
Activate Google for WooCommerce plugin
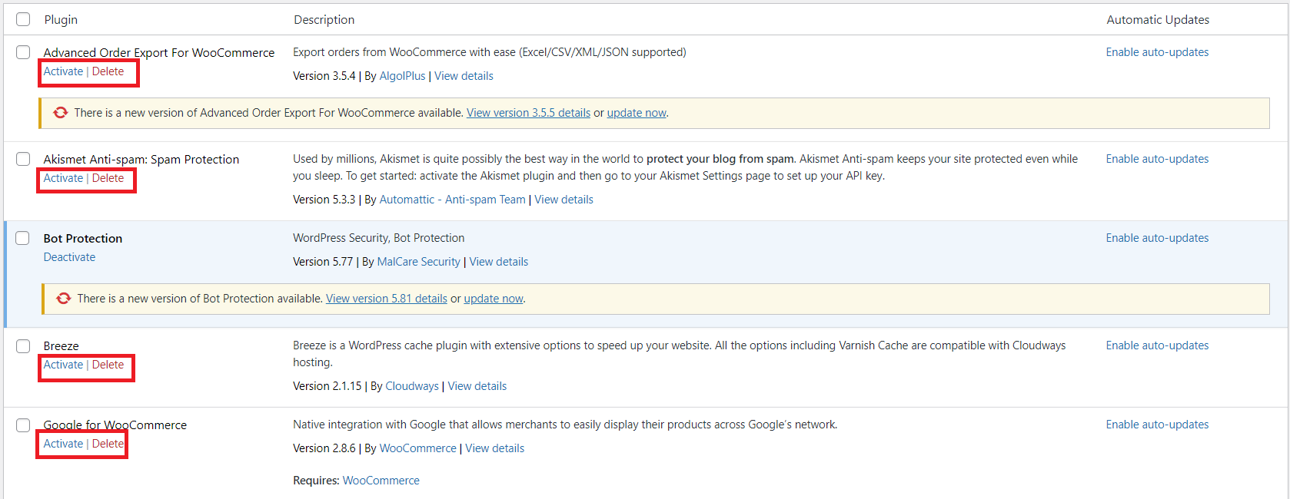click(63, 444)
